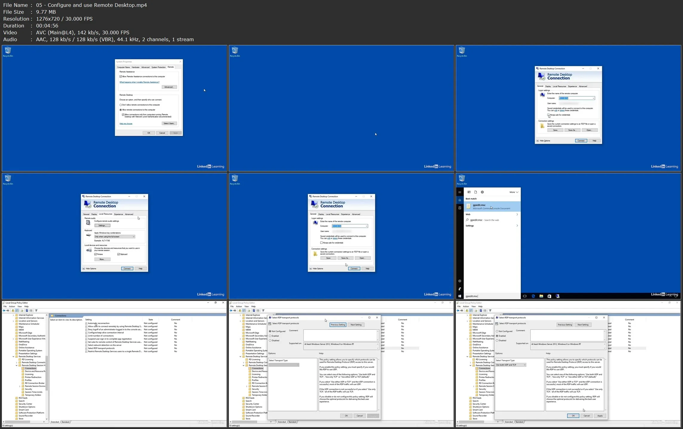Switch to the Hardware tab in System Properties

136,67
